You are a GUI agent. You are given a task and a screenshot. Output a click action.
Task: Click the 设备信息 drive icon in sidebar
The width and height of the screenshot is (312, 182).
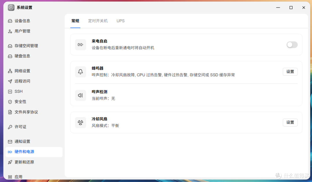click(x=10, y=21)
